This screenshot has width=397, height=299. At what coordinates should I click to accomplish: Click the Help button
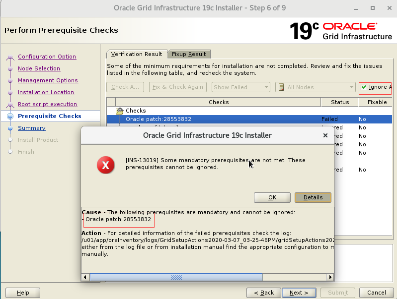tap(23, 293)
